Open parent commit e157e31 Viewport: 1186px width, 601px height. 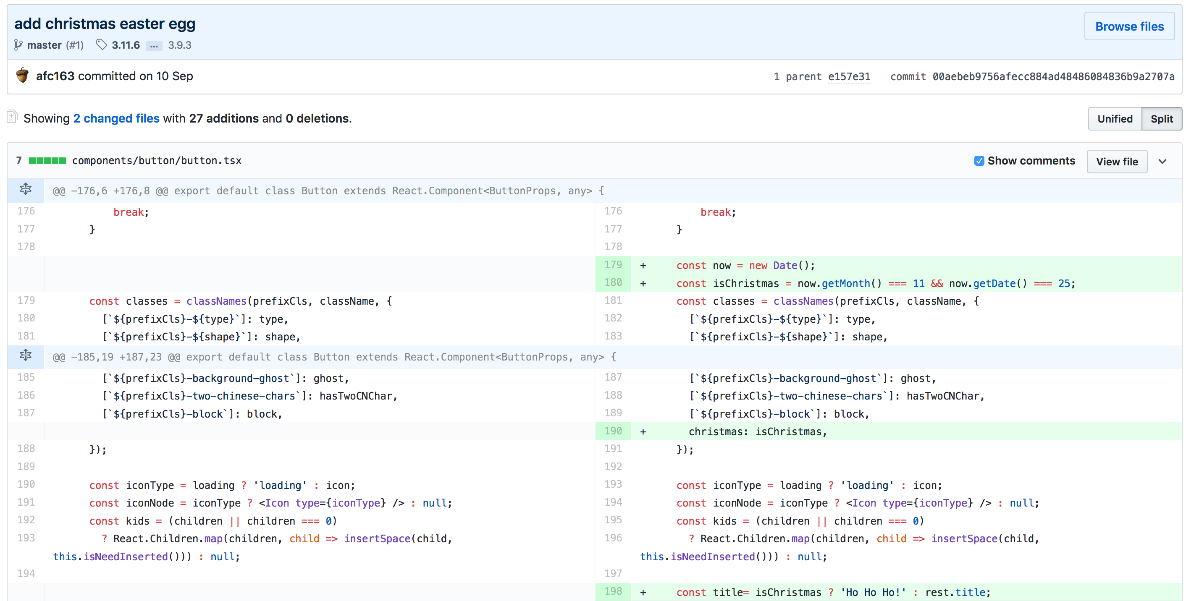point(849,76)
